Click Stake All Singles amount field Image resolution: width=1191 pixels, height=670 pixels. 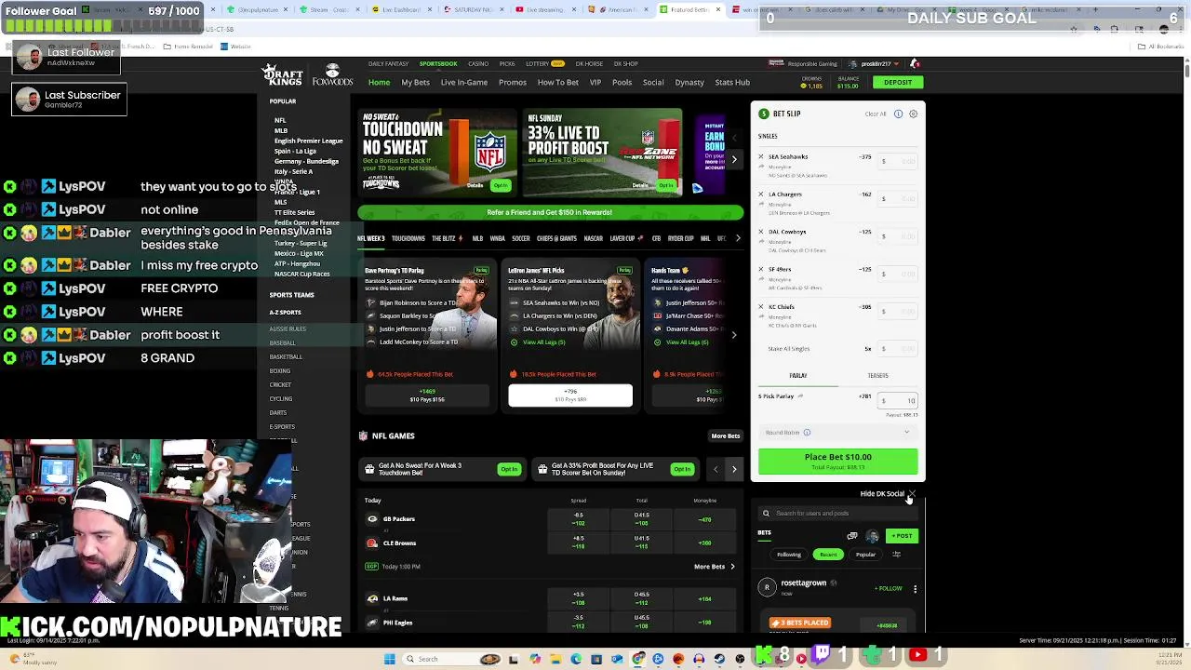pyautogui.click(x=897, y=349)
